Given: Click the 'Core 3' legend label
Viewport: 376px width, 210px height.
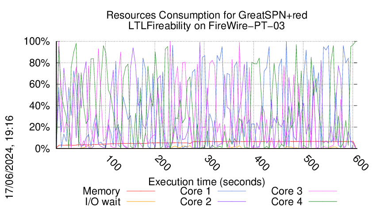Looking at the screenshot, I should click(287, 191).
